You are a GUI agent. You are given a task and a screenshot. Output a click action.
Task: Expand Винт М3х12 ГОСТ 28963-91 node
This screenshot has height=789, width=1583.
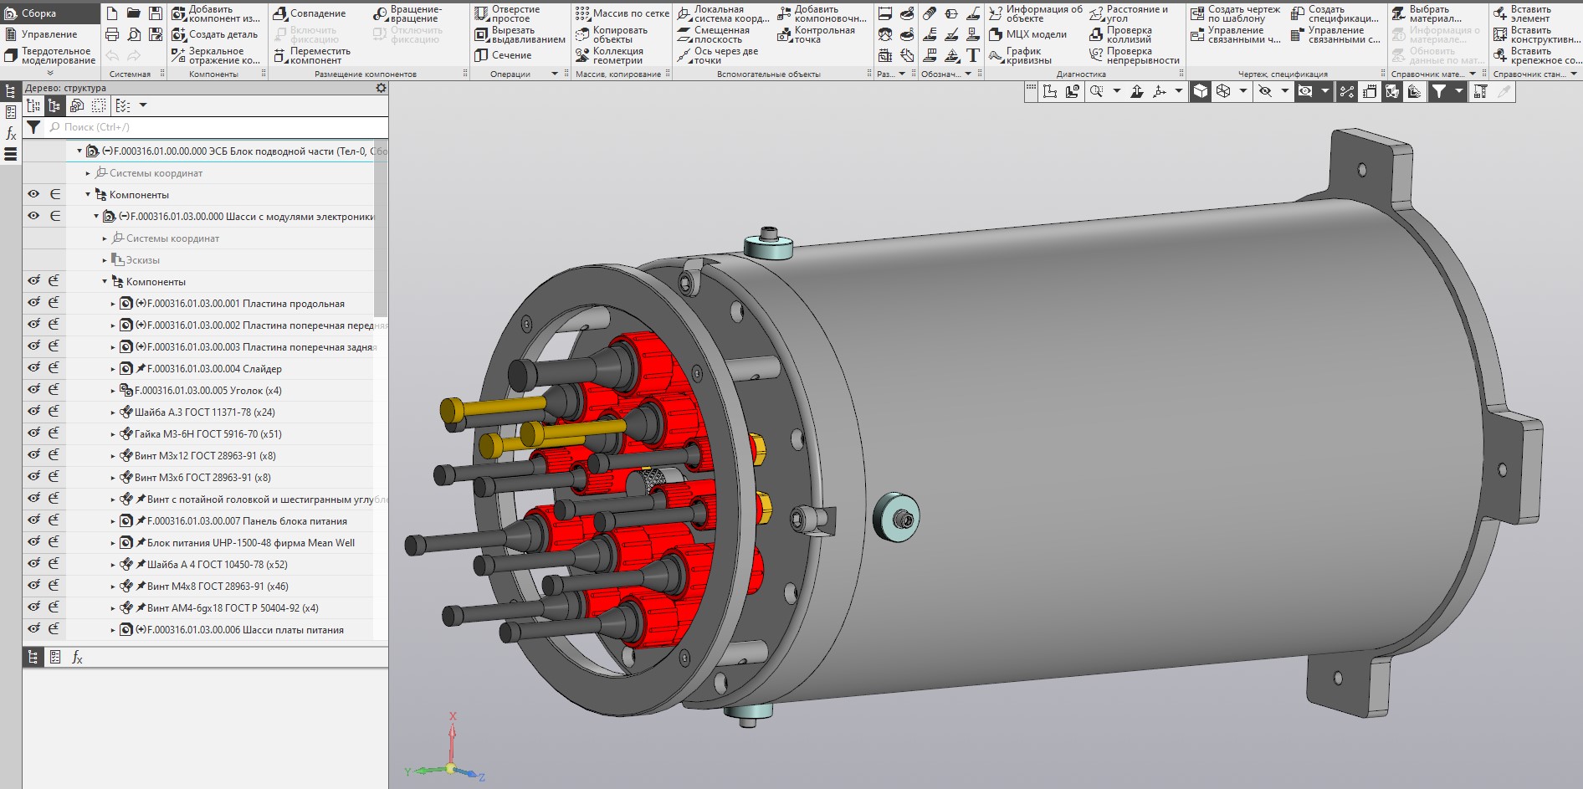pos(113,456)
